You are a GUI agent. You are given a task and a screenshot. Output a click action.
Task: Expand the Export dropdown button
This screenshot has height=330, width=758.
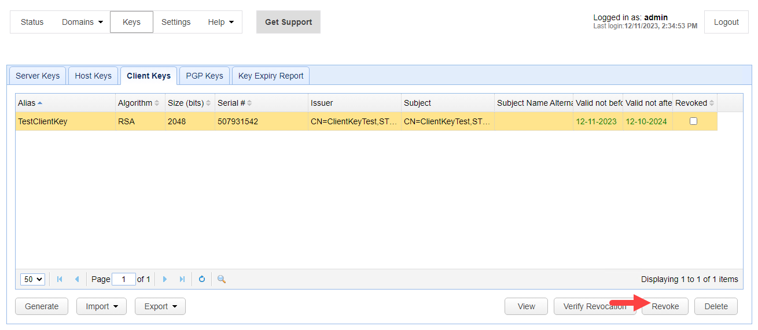click(x=160, y=306)
